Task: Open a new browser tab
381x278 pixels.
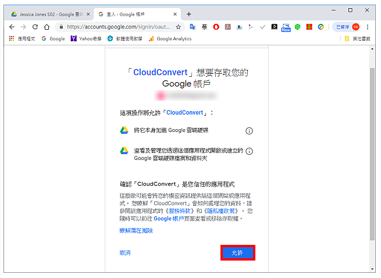Action: coord(189,15)
